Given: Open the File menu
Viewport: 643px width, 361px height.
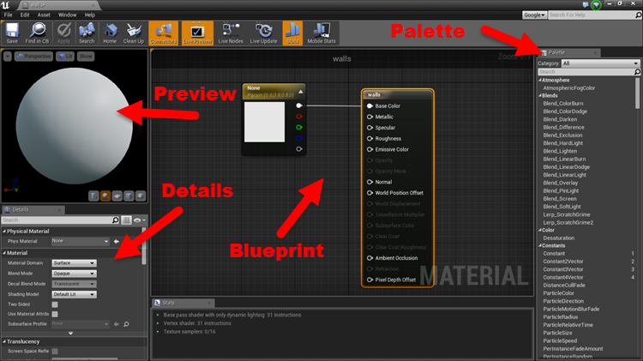Looking at the screenshot, I should pyautogui.click(x=9, y=15).
